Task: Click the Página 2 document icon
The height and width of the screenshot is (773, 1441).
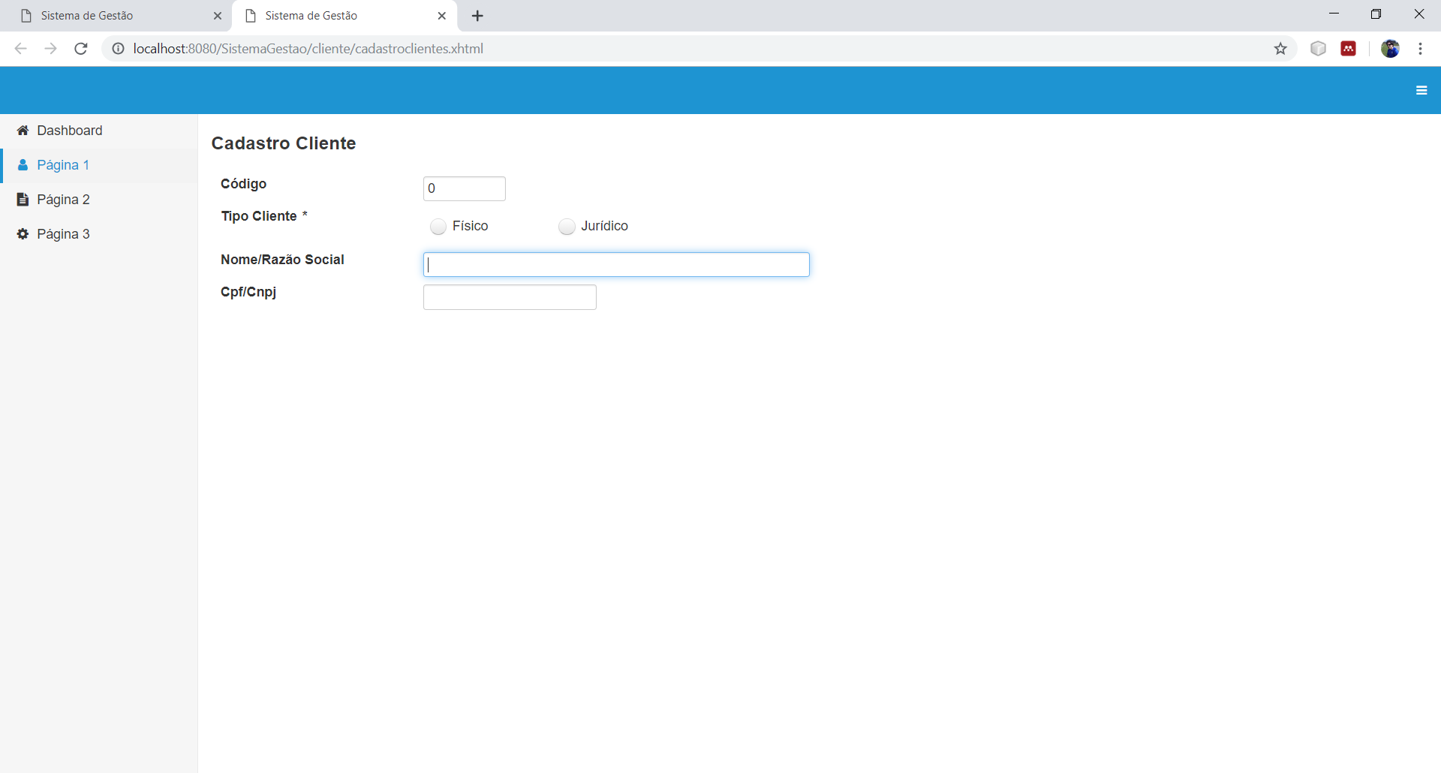Action: (x=23, y=200)
